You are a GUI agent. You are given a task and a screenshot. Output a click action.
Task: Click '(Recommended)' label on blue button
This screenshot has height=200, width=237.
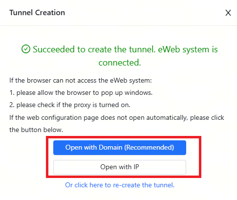click(149, 148)
